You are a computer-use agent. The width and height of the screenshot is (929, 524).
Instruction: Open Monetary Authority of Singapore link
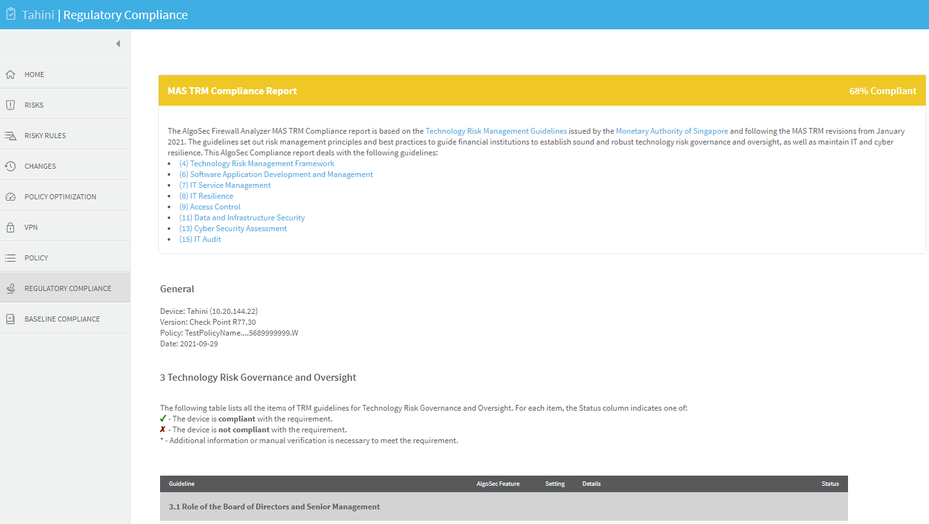click(671, 131)
